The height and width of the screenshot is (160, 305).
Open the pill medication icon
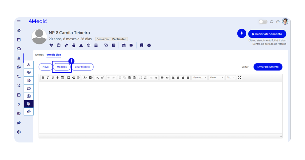(66, 45)
